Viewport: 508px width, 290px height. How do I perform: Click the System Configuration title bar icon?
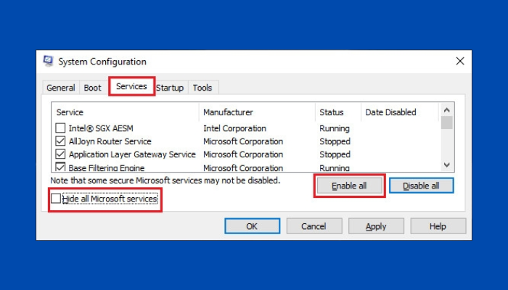pos(49,62)
